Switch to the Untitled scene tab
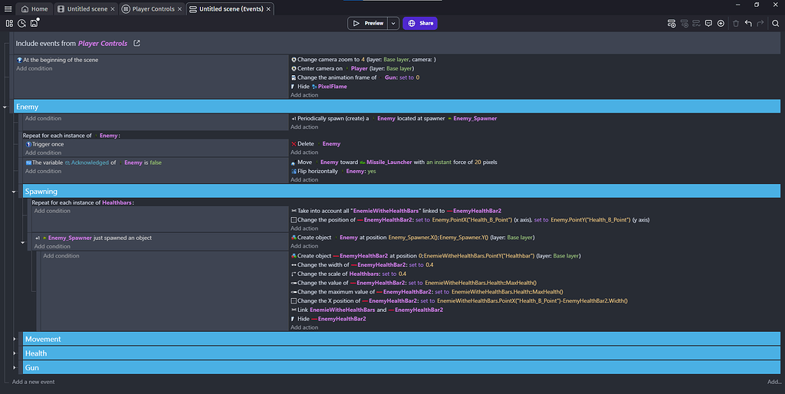 (x=84, y=9)
